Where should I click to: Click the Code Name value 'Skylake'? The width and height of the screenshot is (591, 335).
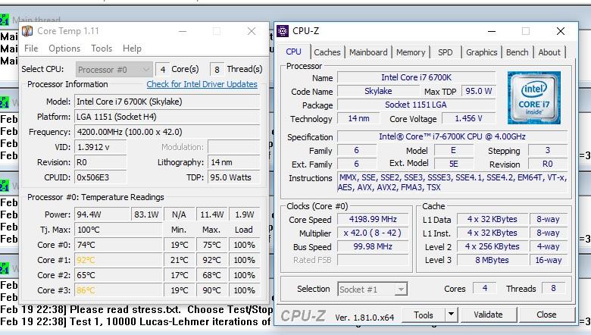[378, 91]
